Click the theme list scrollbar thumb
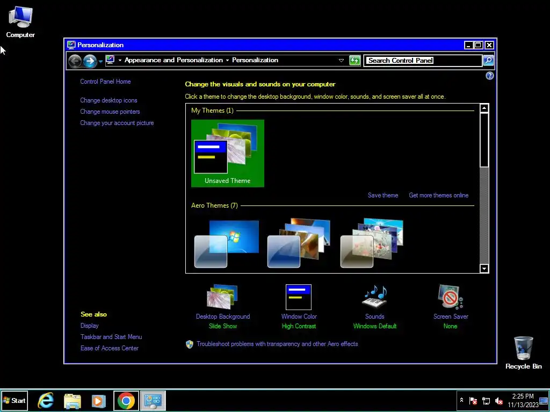 (484, 139)
